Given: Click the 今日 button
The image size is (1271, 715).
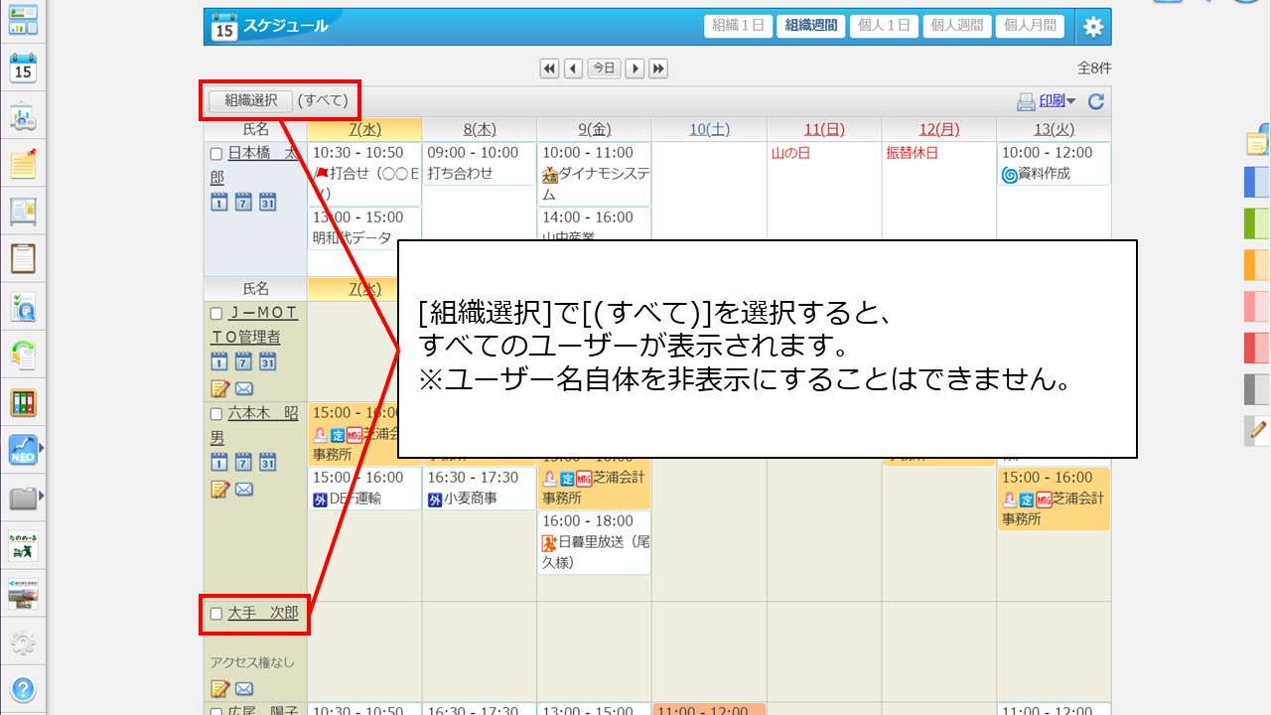Looking at the screenshot, I should point(604,69).
